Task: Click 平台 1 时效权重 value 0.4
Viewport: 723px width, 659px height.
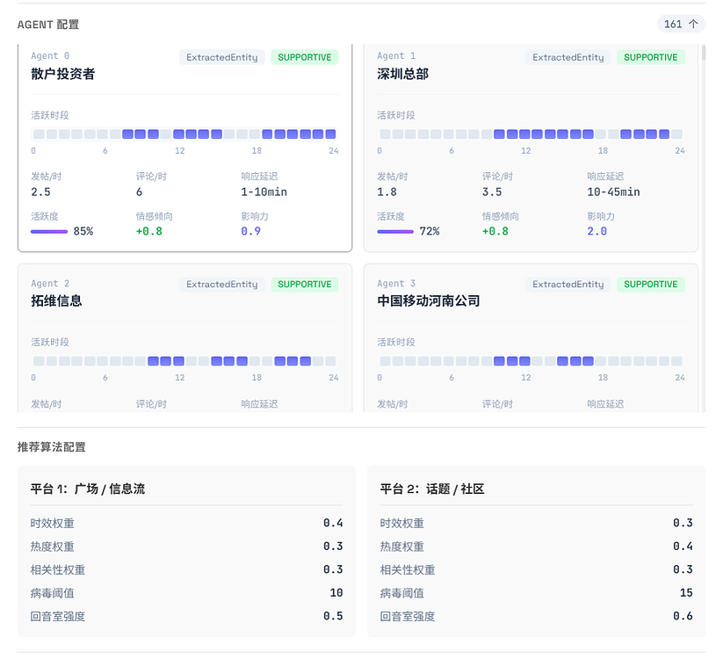Action: point(333,523)
